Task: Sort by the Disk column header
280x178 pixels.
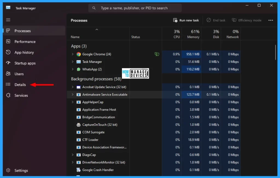Action: (x=211, y=34)
